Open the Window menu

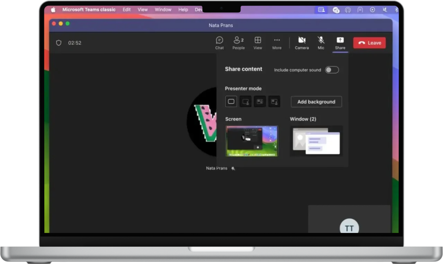(x=163, y=10)
